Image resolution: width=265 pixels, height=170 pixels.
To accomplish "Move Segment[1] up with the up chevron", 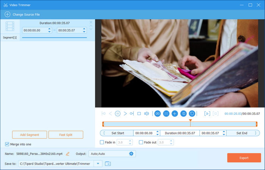I will (91, 26).
